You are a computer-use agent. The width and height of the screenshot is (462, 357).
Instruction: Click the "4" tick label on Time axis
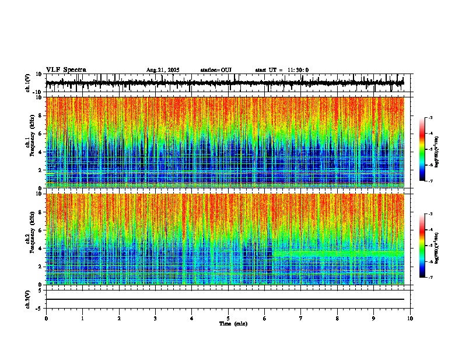[x=192, y=318]
